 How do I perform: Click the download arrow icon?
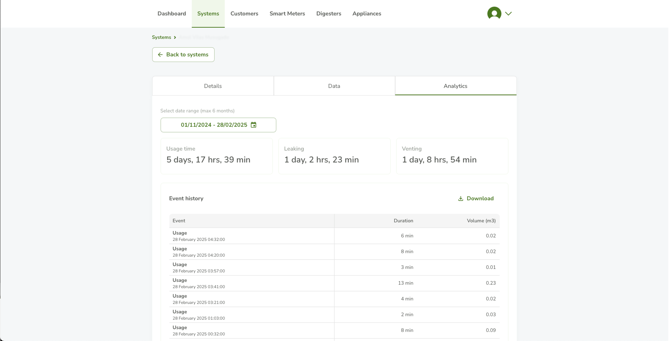click(x=461, y=199)
